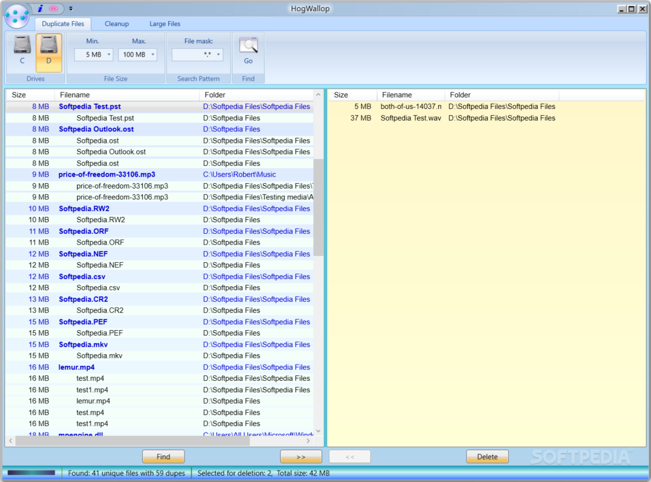651x482 pixels.
Task: Open the Max. file size dropdown
Action: pos(153,55)
